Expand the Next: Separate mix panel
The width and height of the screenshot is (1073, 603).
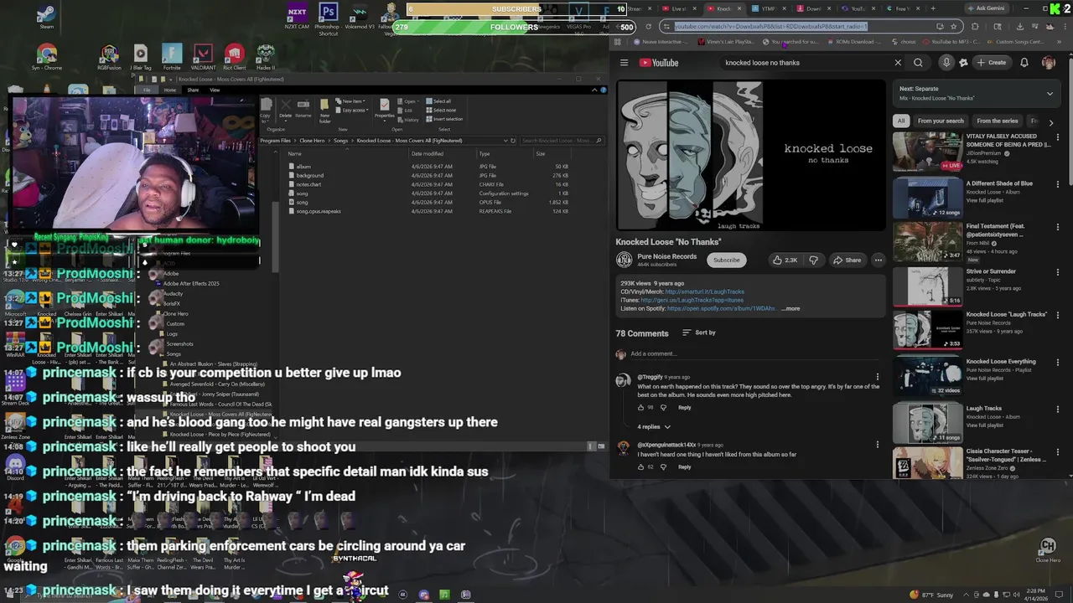point(1050,94)
